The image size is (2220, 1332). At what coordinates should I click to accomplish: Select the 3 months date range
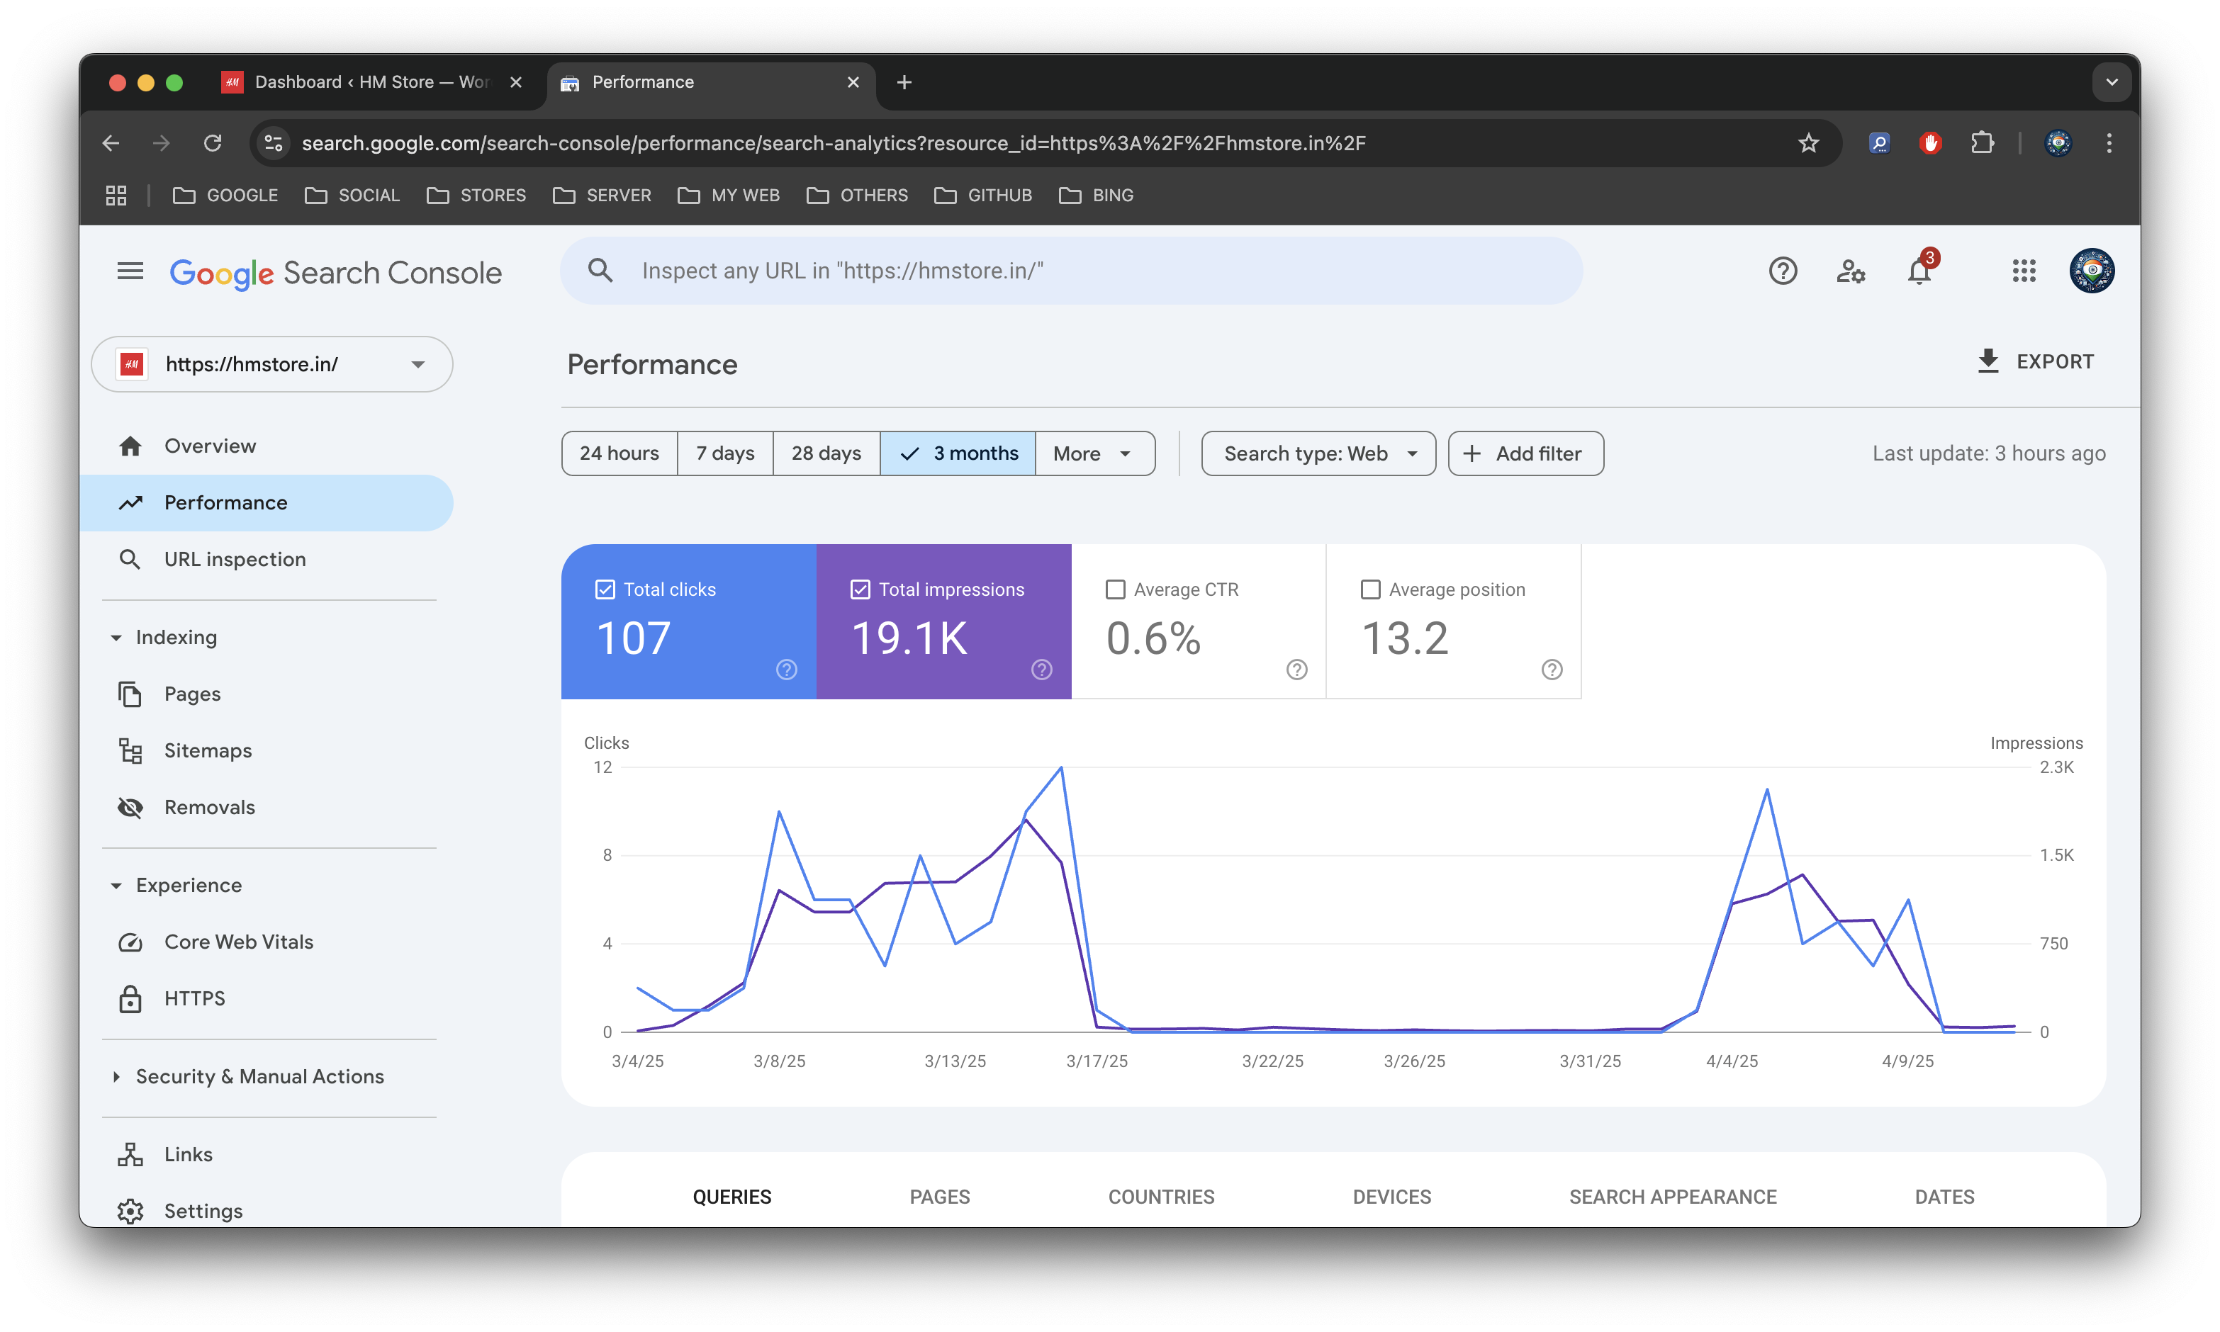(x=958, y=454)
